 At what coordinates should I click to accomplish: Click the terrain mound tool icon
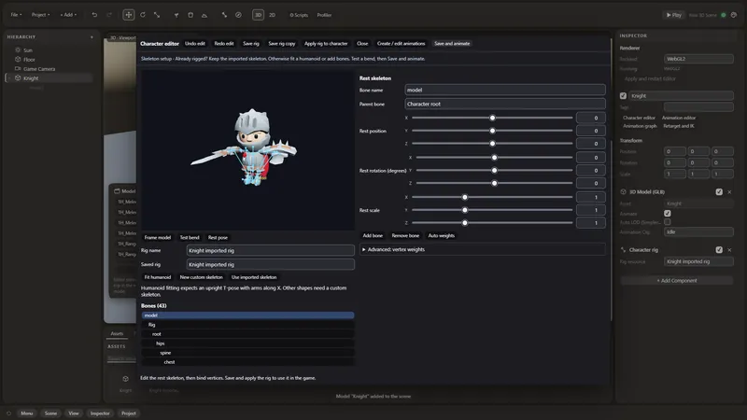pos(204,15)
